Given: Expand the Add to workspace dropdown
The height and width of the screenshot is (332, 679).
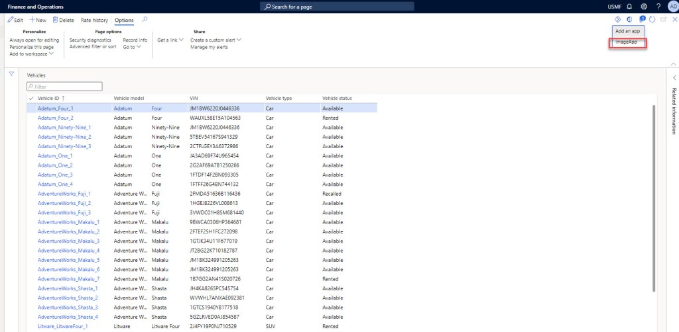Looking at the screenshot, I should [x=32, y=54].
